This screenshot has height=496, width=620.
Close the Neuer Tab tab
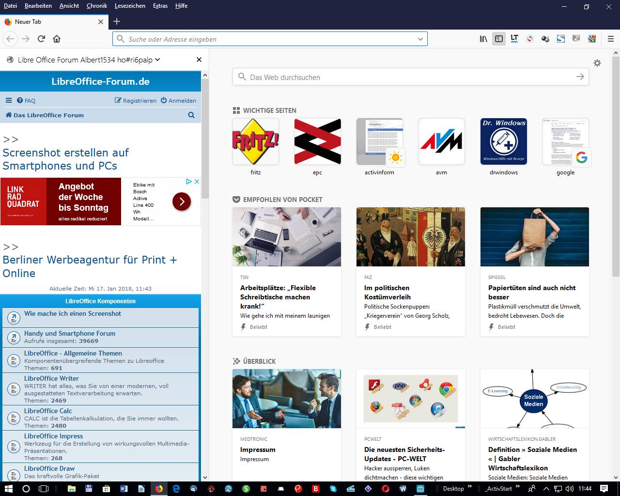[x=101, y=22]
